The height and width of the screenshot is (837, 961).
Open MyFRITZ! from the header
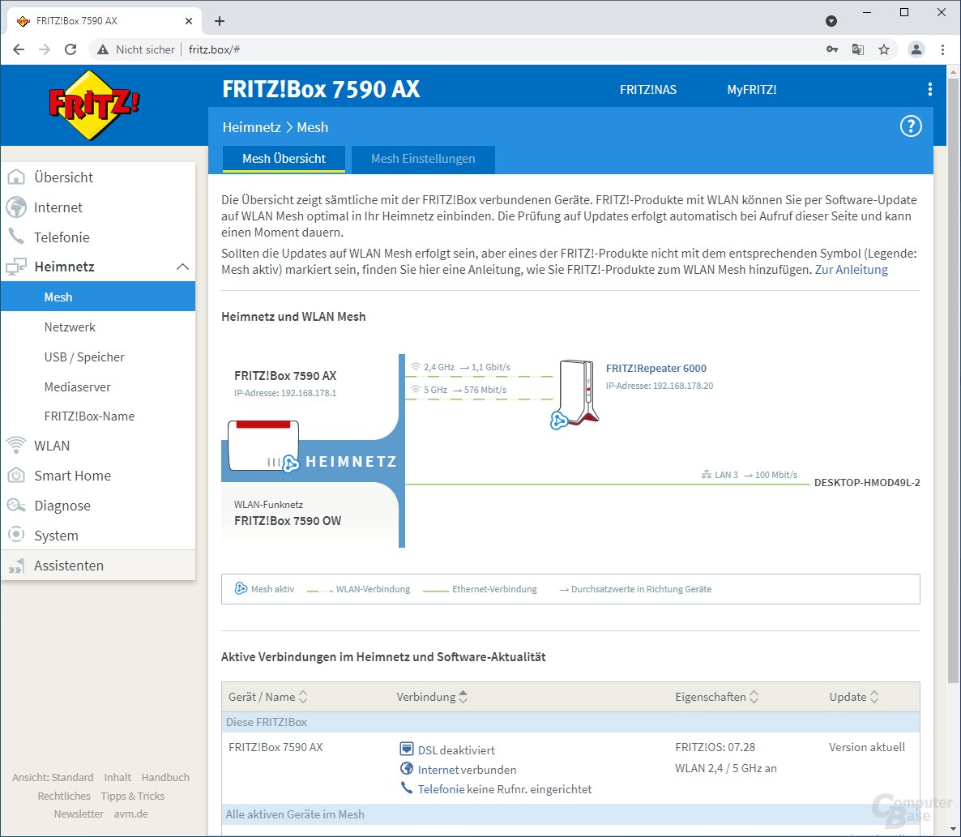click(751, 90)
